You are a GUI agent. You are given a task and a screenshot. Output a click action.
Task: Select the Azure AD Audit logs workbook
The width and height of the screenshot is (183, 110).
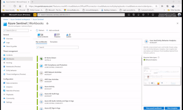pyautogui.click(x=89, y=95)
